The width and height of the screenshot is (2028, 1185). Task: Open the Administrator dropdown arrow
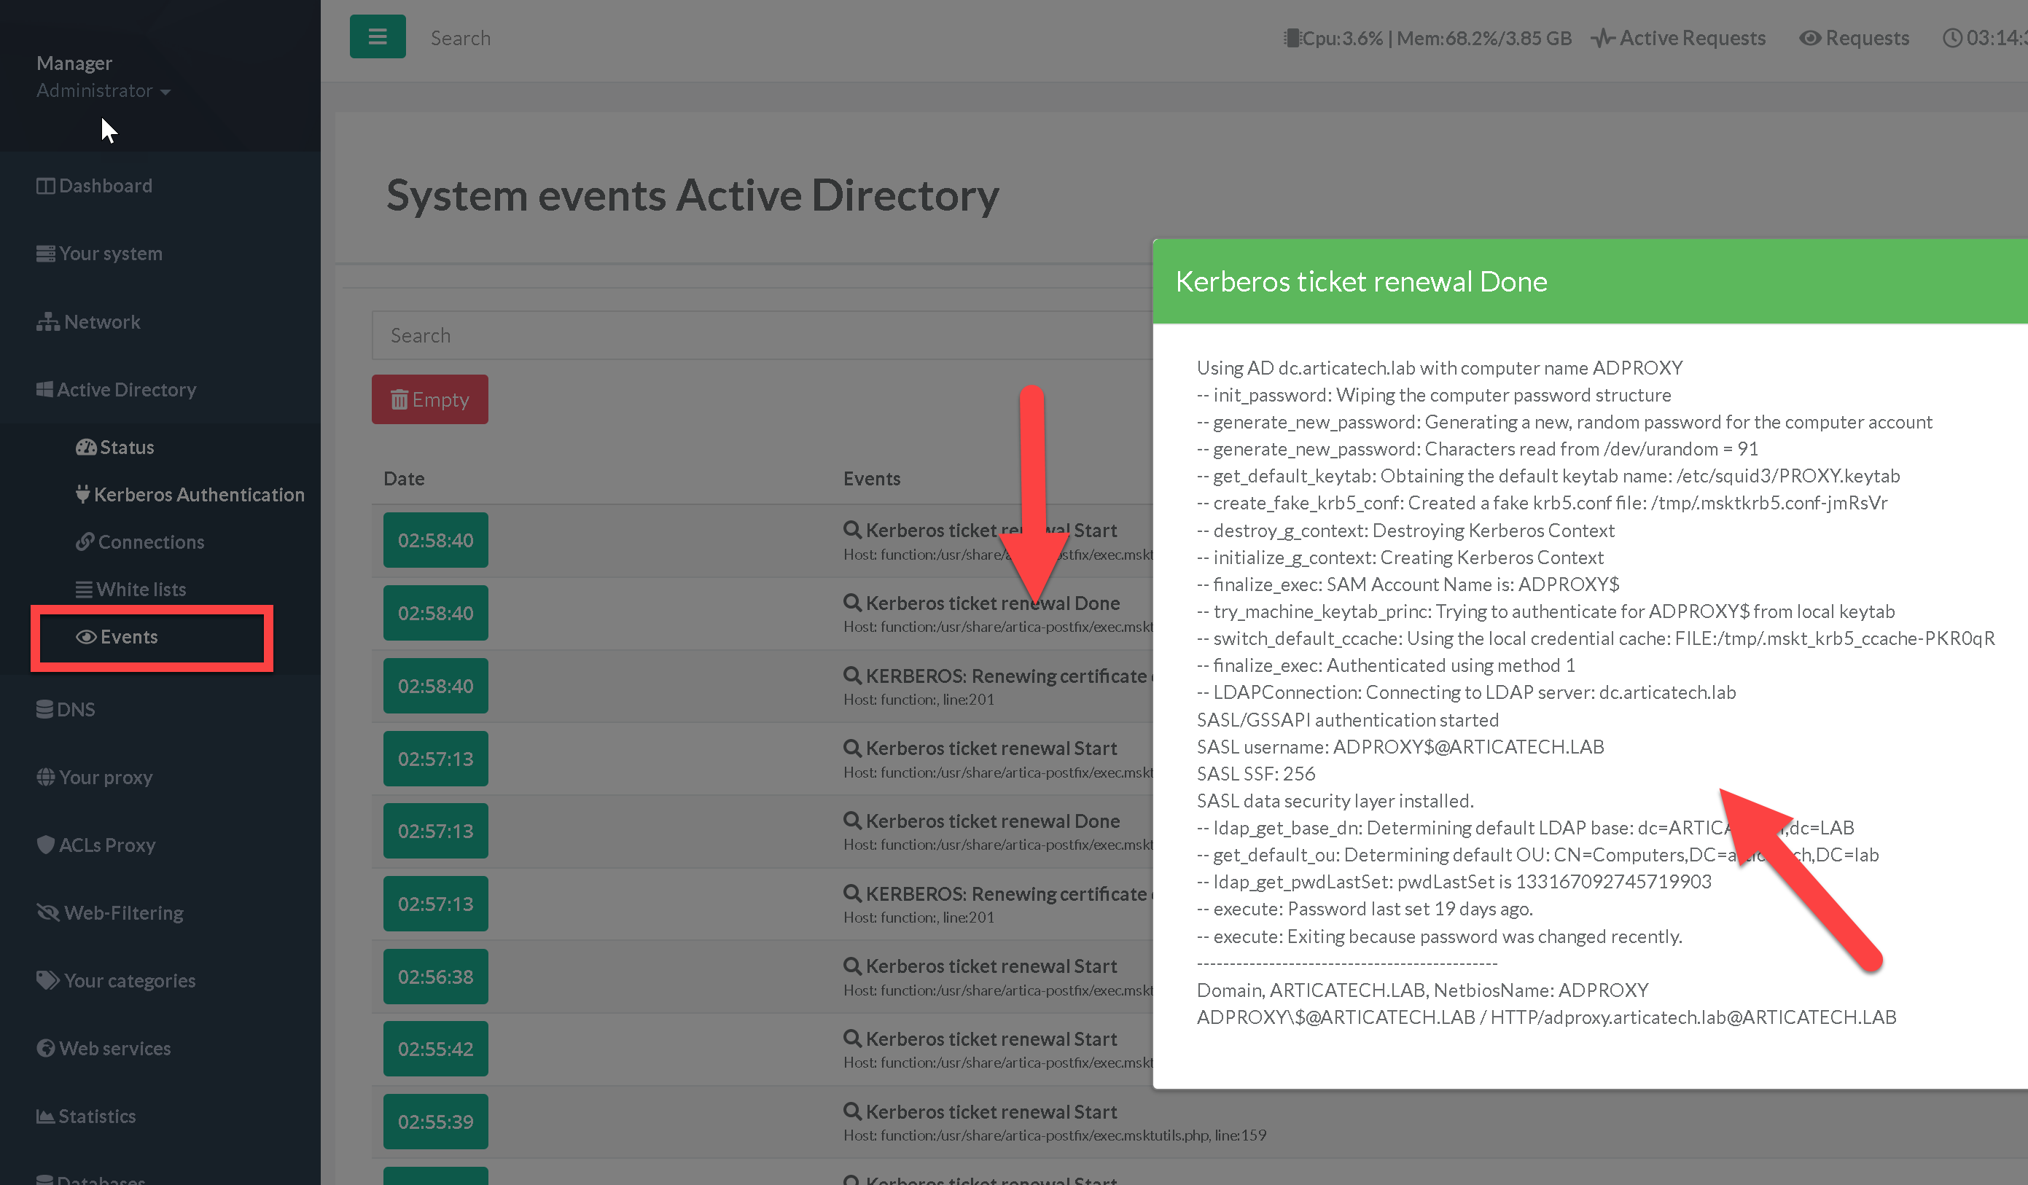point(165,93)
